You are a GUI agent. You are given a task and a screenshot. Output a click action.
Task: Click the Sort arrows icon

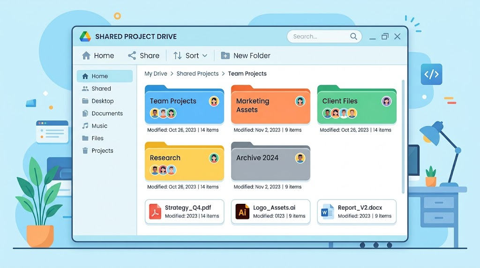[x=178, y=55]
